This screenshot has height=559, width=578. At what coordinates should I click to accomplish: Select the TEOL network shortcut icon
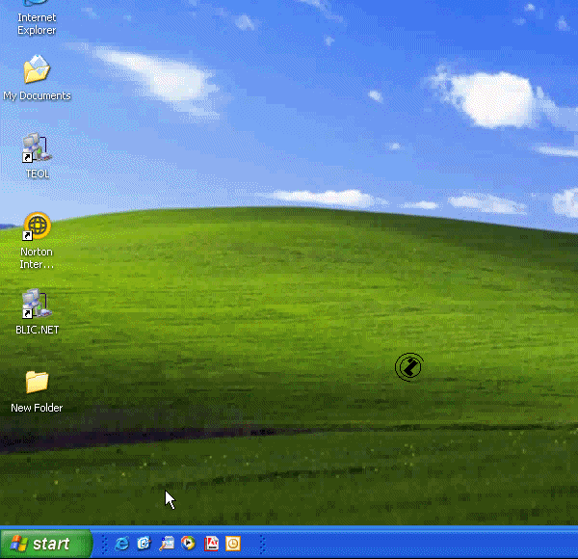37,148
